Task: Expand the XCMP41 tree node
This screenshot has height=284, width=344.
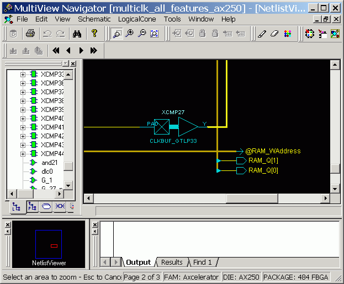Action: click(x=23, y=127)
